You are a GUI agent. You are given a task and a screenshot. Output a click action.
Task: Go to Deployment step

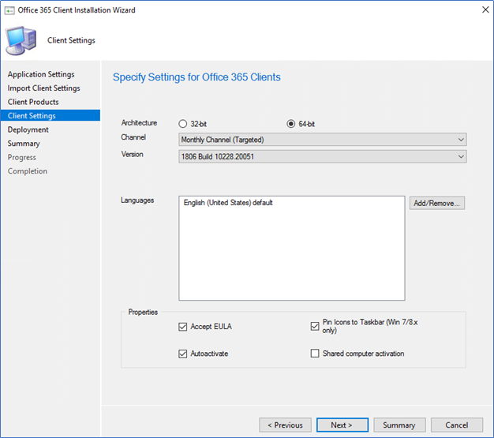[28, 130]
